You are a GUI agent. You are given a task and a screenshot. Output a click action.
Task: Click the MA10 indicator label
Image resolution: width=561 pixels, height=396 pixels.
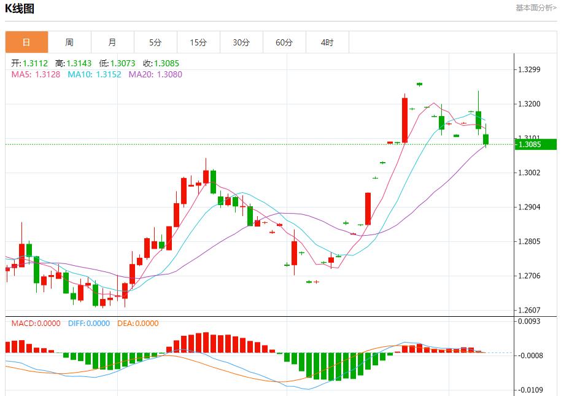click(x=95, y=74)
